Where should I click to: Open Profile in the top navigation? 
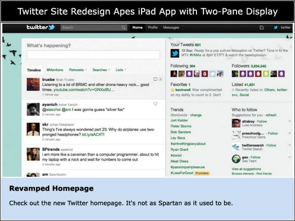[153, 28]
